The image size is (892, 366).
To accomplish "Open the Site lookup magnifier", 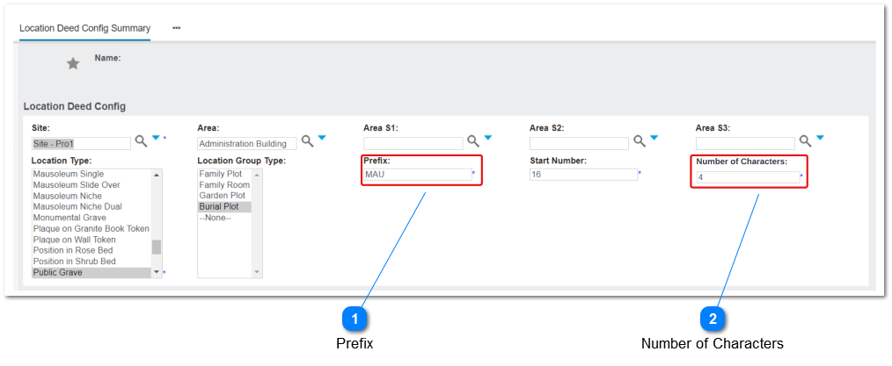I will coord(141,141).
